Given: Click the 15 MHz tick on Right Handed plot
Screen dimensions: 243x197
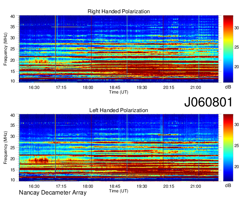Looking at the screenshot, I should (x=13, y=71).
